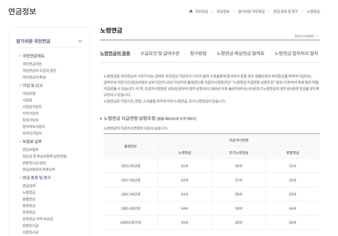Click the 1953-56년생 table cell
Image resolution: width=338 pixels, height=236 pixels.
[131, 166]
